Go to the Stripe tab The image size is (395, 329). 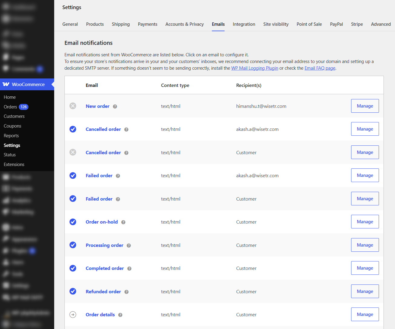click(x=357, y=24)
